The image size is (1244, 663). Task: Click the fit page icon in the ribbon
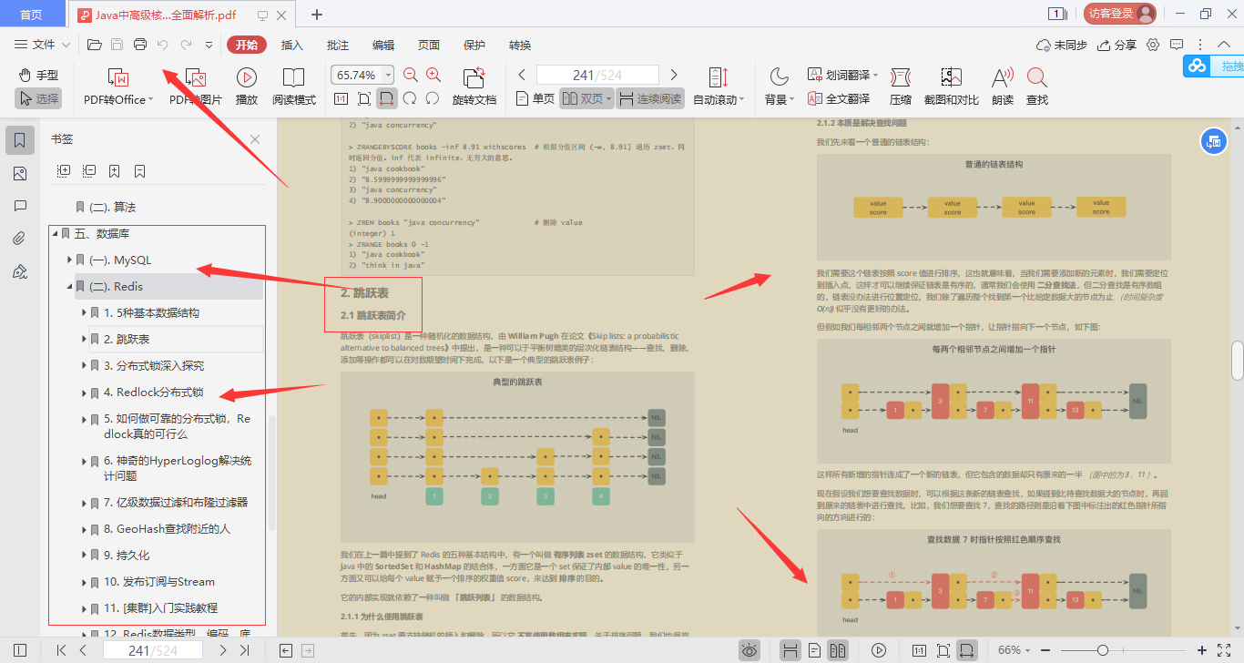(x=363, y=98)
